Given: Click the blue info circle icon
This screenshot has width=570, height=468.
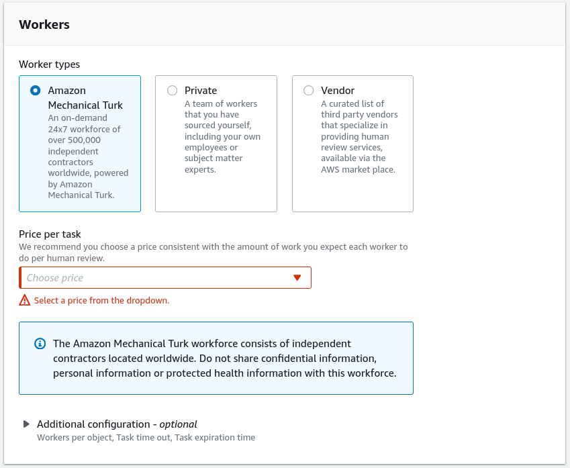Looking at the screenshot, I should pos(40,344).
